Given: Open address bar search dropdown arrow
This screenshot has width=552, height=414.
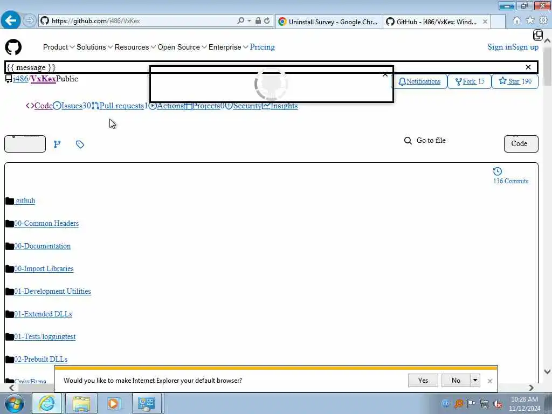Looking at the screenshot, I should click(x=249, y=21).
